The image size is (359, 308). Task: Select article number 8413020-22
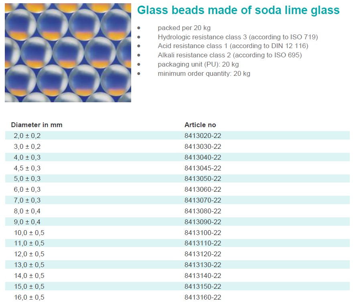[x=203, y=136]
